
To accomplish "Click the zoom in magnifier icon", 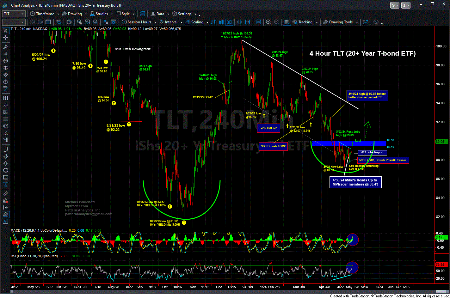I will pos(268,22).
